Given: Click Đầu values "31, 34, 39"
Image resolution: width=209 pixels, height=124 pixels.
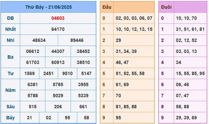Looking at the screenshot, I should [x=126, y=51].
